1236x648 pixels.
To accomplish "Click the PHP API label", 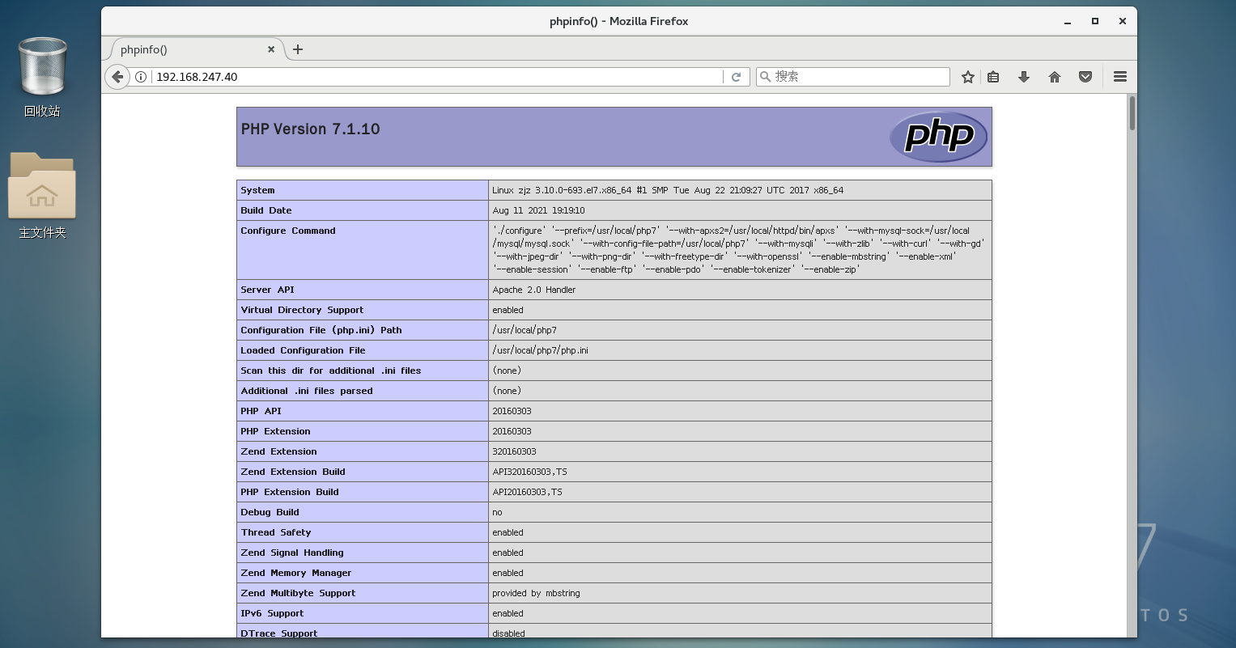I will coord(261,411).
